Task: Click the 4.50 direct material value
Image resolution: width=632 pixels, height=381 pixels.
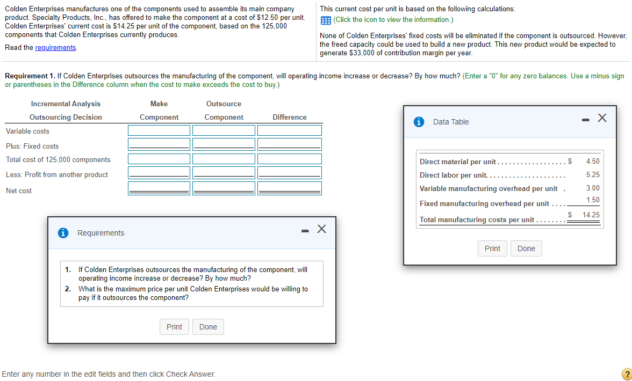Action: 593,162
